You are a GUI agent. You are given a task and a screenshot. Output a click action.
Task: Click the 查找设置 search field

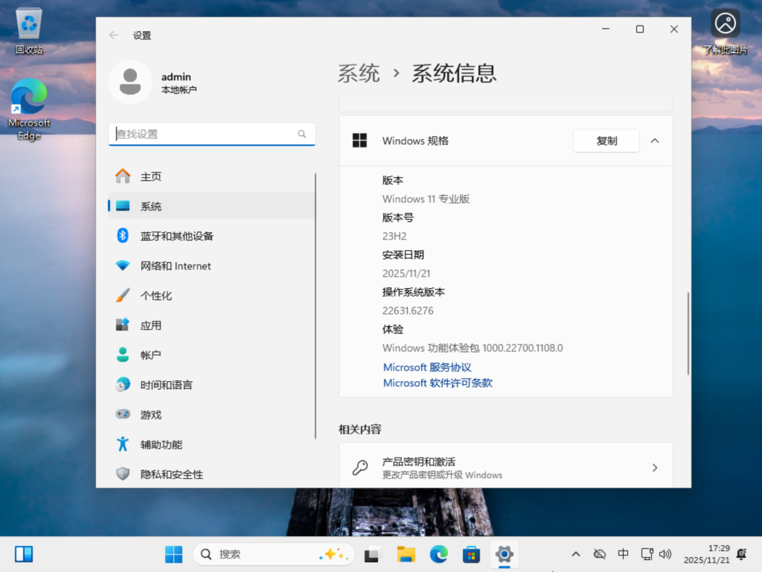point(212,133)
